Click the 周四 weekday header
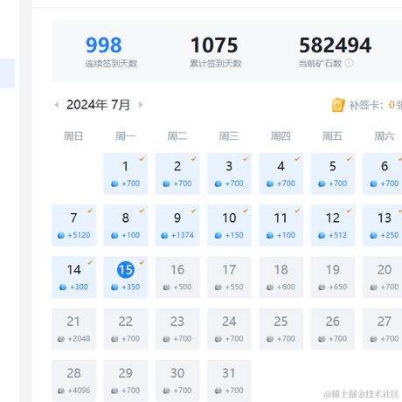 [281, 136]
